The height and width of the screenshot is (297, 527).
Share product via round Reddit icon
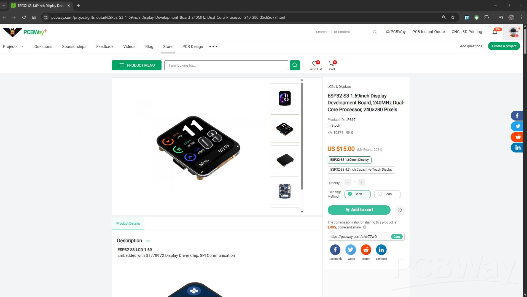(x=366, y=250)
